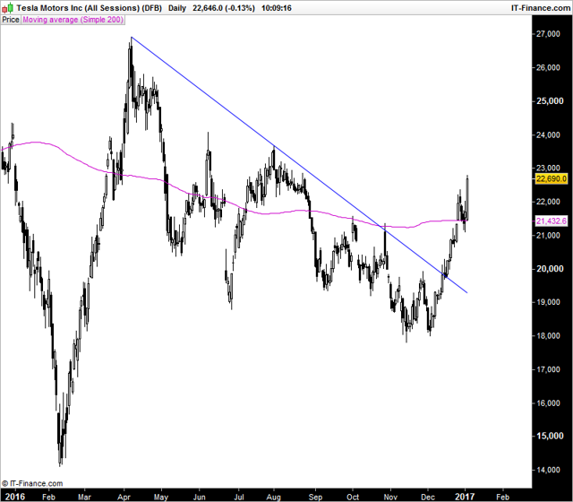Viewport: 573px width, 502px height.
Task: Click the Aug month label on time axis
Action: [273, 497]
